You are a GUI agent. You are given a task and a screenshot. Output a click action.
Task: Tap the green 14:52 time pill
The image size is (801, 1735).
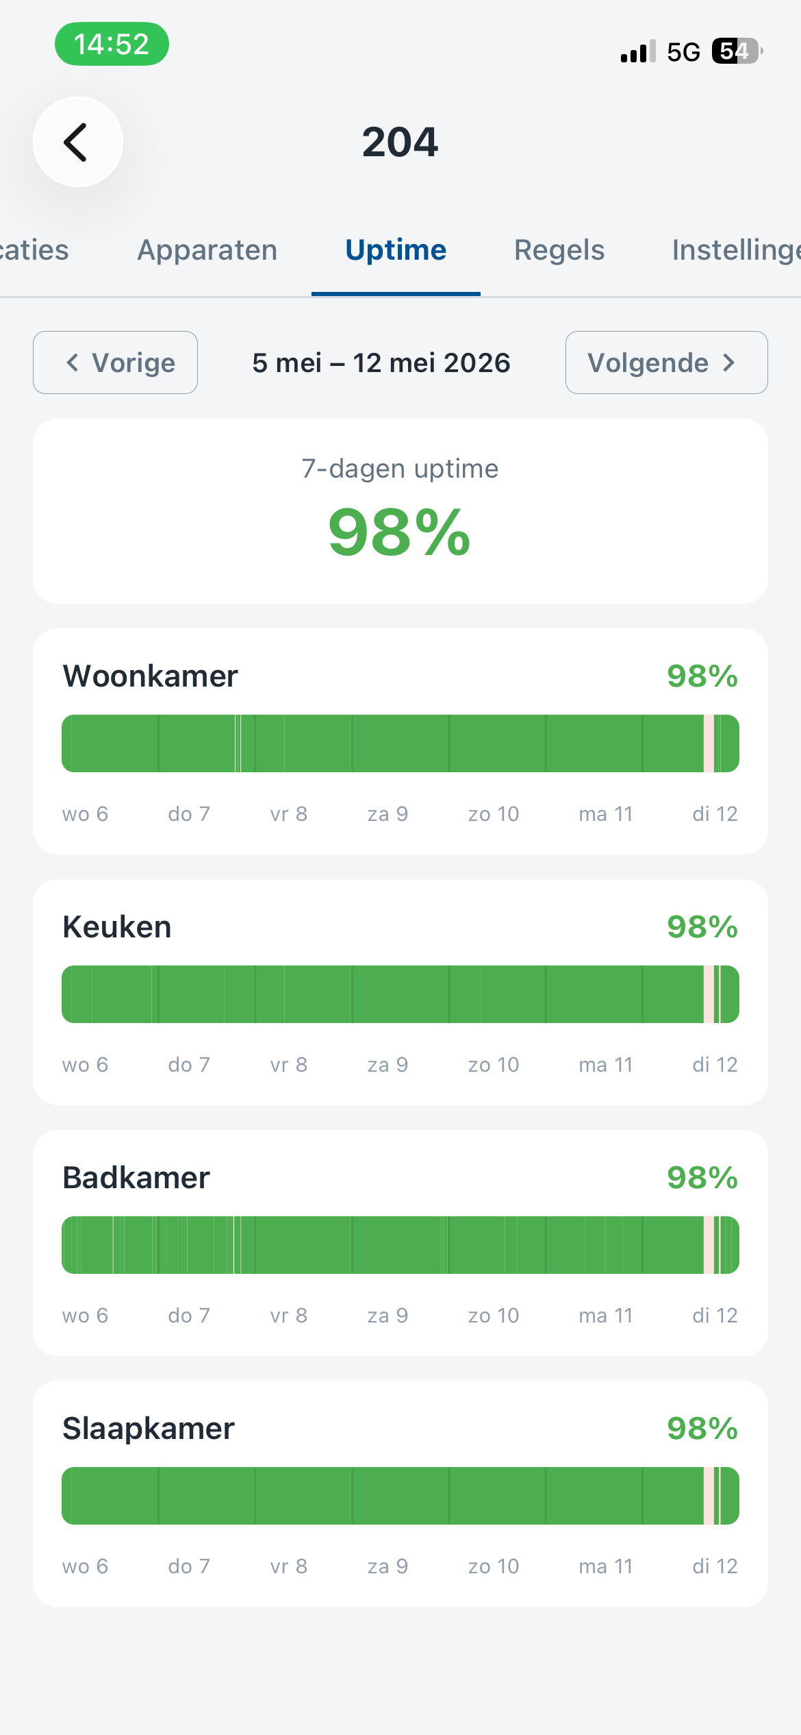tap(112, 44)
